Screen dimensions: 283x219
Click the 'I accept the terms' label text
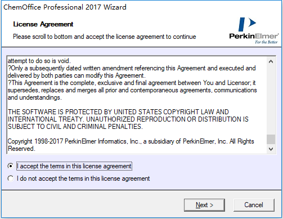74,166
